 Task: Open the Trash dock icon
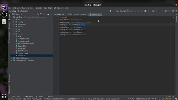4,22
